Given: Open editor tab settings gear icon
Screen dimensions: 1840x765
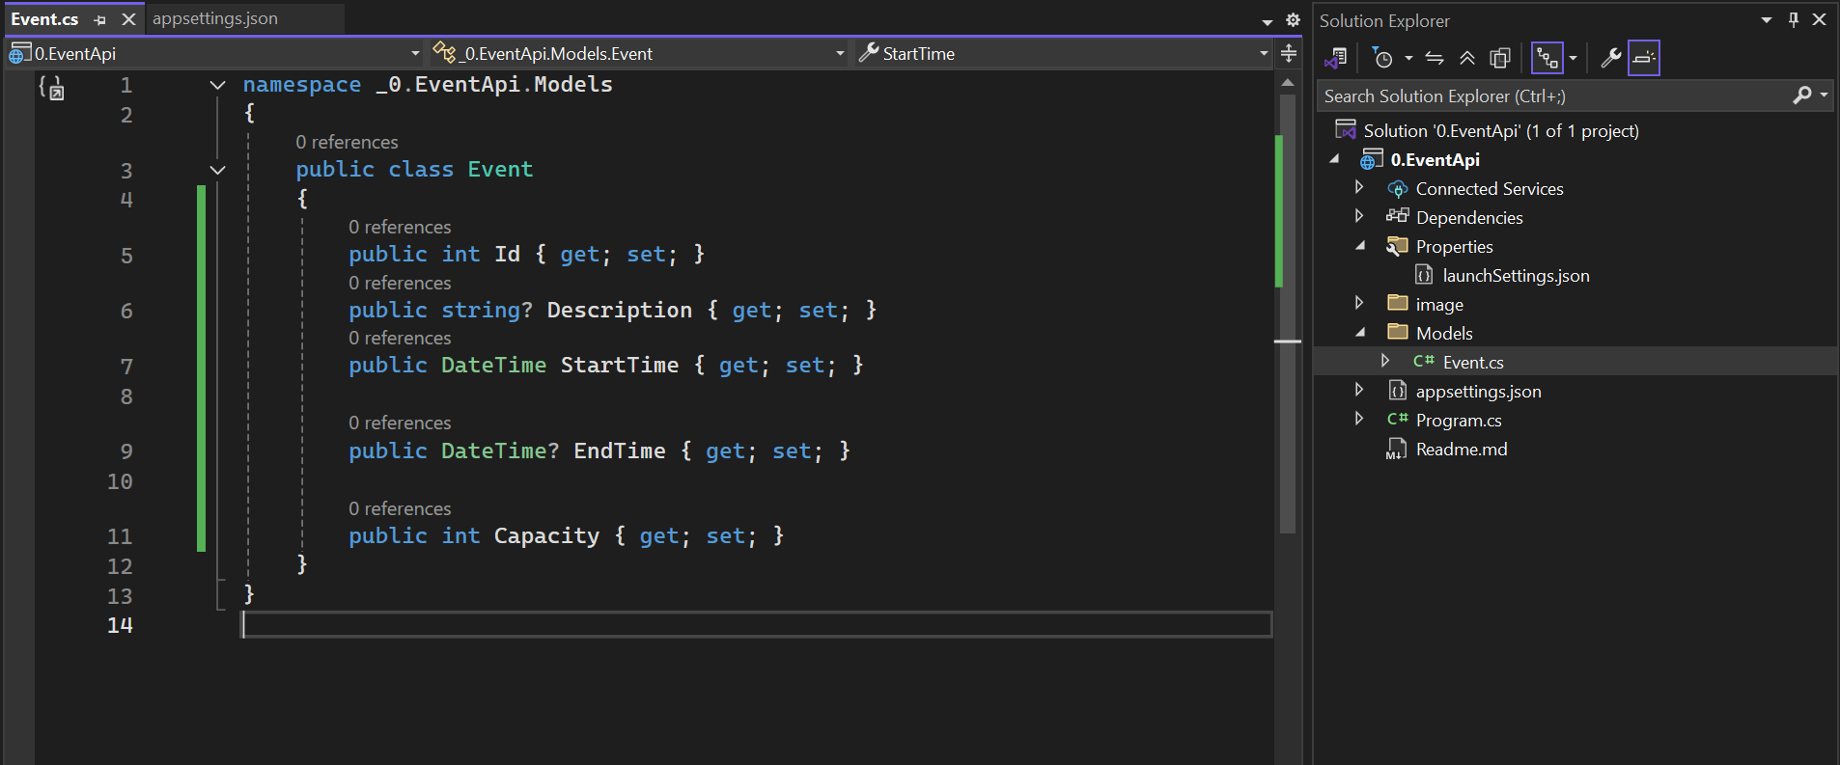Looking at the screenshot, I should coord(1293,20).
